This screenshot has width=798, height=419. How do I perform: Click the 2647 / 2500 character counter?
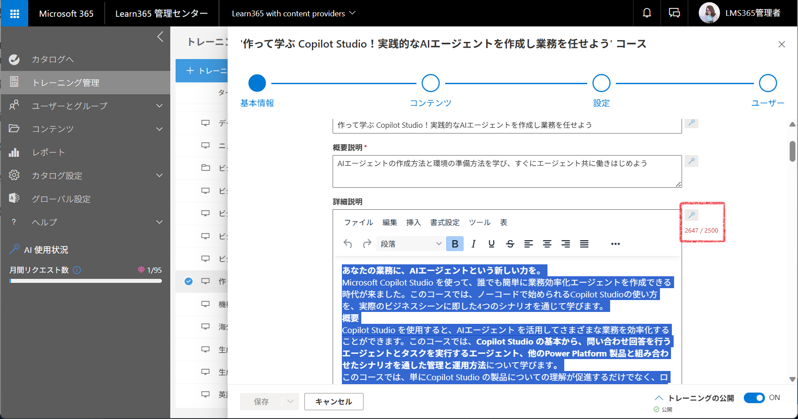pos(701,230)
